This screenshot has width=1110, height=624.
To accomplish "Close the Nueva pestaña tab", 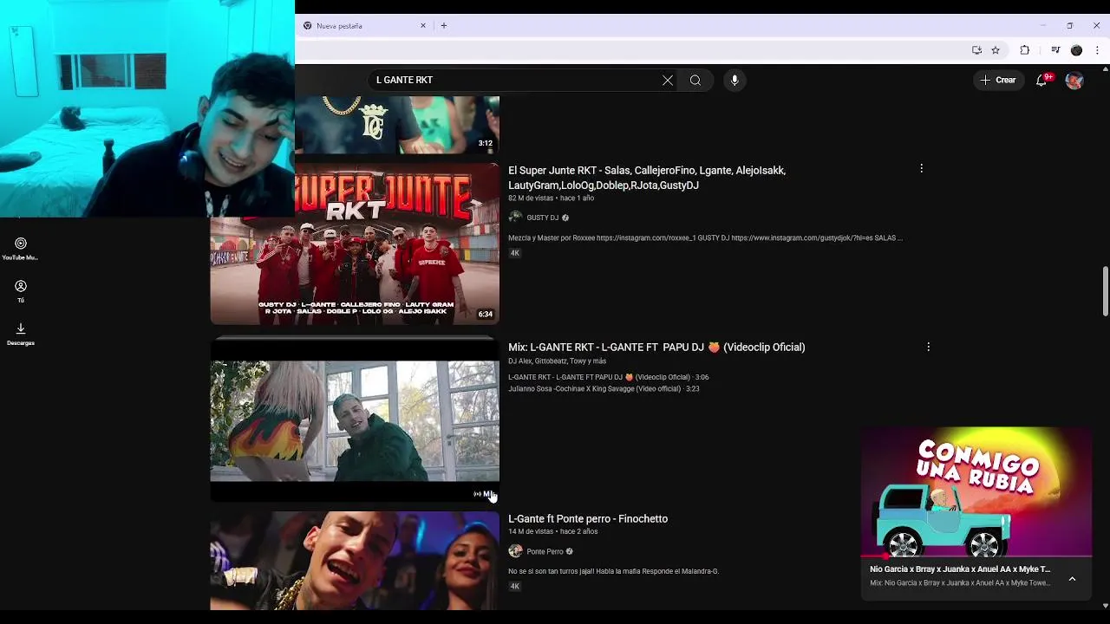I will click(423, 26).
